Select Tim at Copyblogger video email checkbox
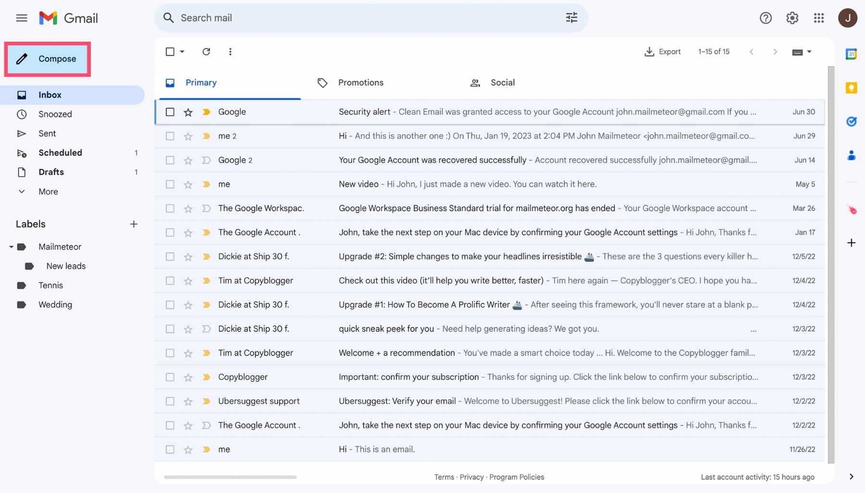Image resolution: width=865 pixels, height=493 pixels. pos(170,281)
